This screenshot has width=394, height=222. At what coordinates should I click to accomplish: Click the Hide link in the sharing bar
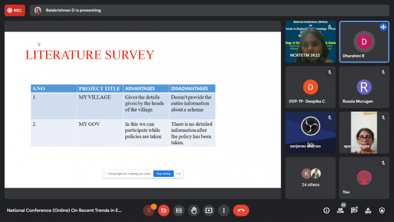[x=178, y=174]
